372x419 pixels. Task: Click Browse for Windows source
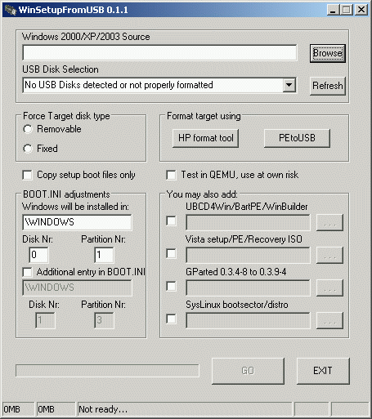tap(328, 53)
